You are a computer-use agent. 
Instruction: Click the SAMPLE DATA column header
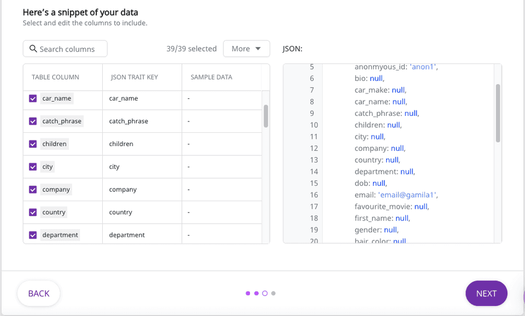coord(211,77)
